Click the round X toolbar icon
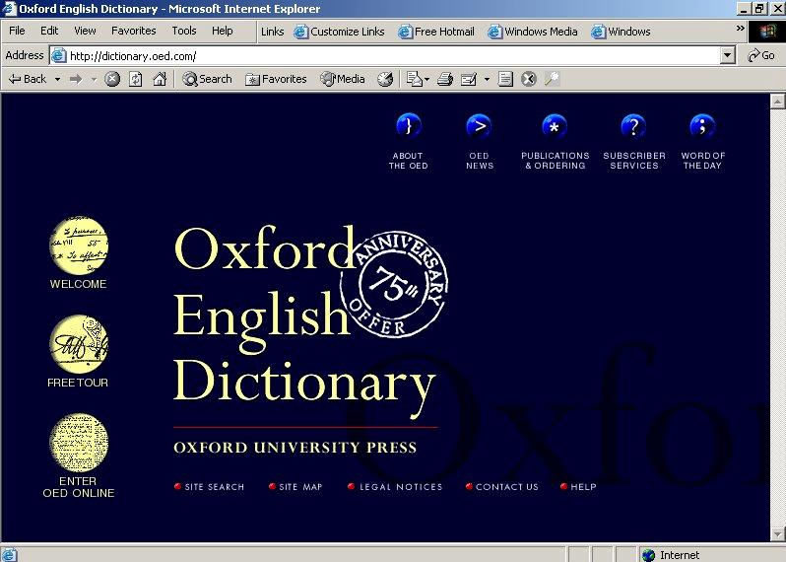 [528, 79]
